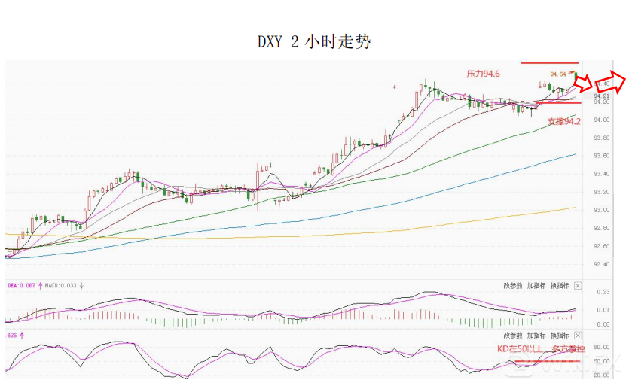Screen dimensions: 629x389
Task: Click the DEA:0.067 indicator value label
Action: (x=20, y=286)
